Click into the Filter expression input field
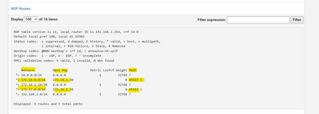 (x=258, y=20)
